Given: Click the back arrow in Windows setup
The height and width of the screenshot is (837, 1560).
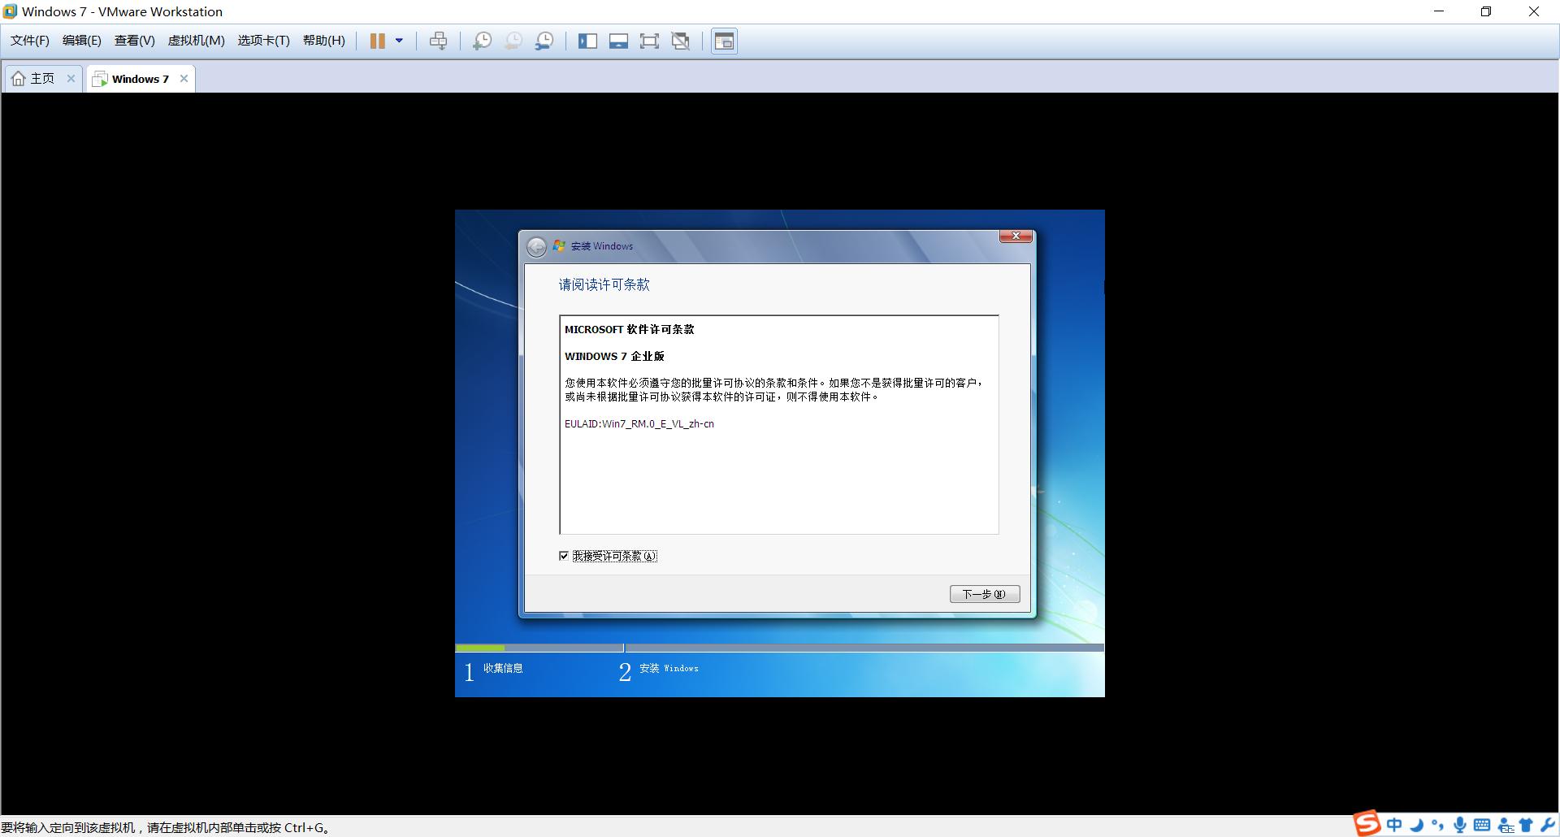Looking at the screenshot, I should (536, 247).
